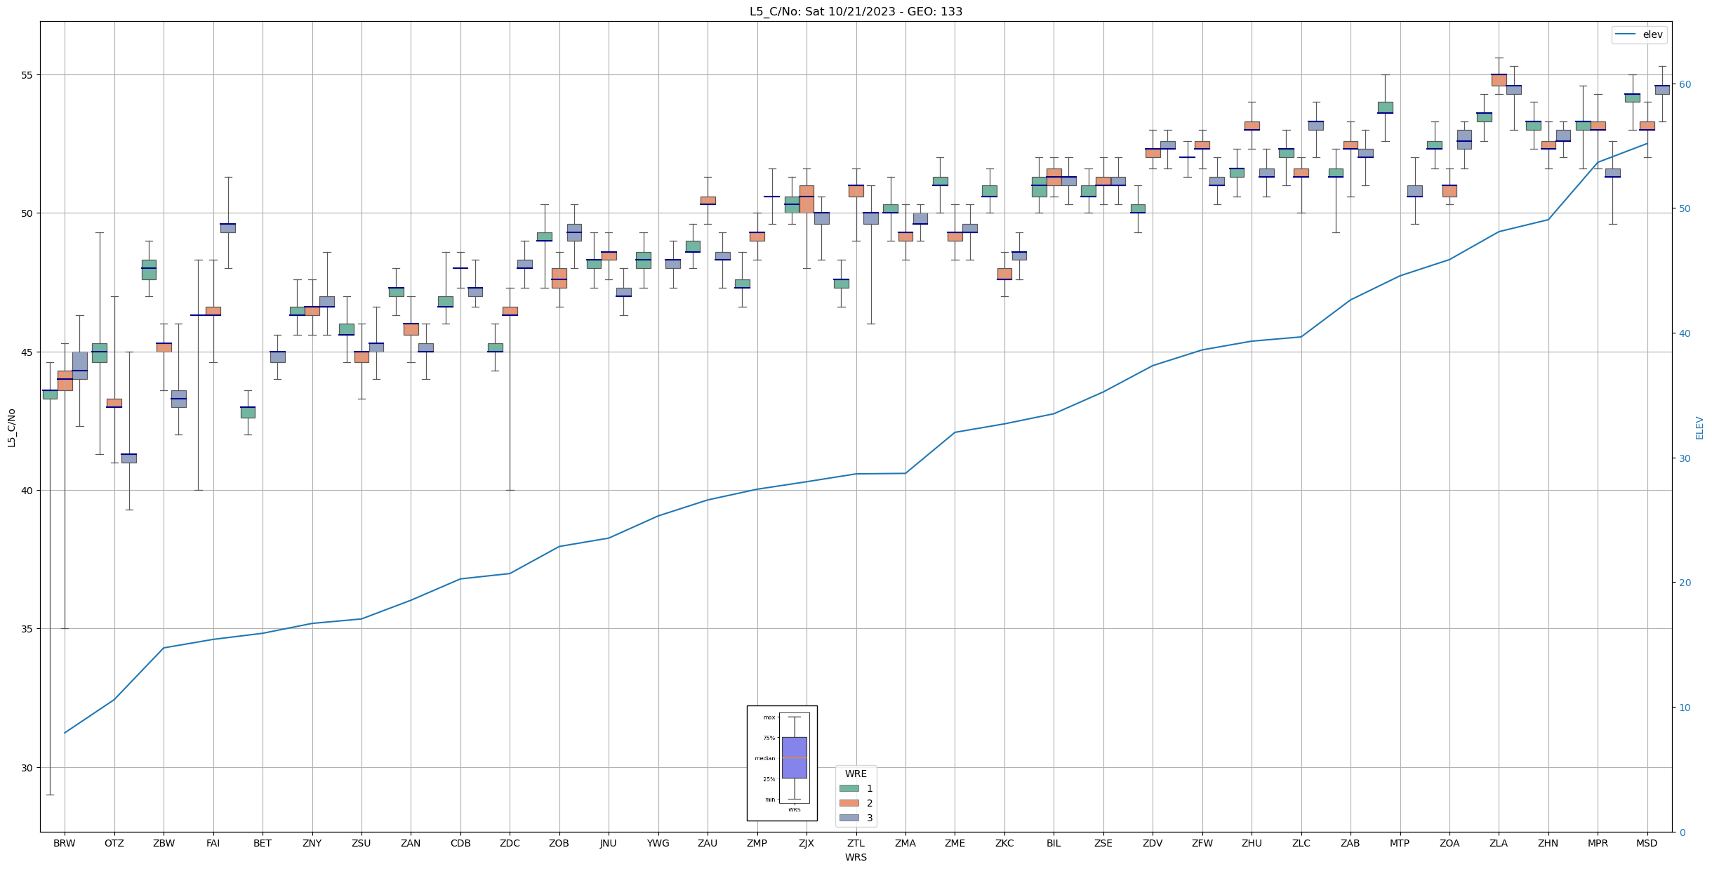Click the ZSU x-axis label
The height and width of the screenshot is (869, 1712).
click(361, 843)
